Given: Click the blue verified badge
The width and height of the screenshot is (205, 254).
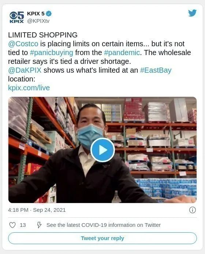Looking at the screenshot, I should (x=49, y=14).
